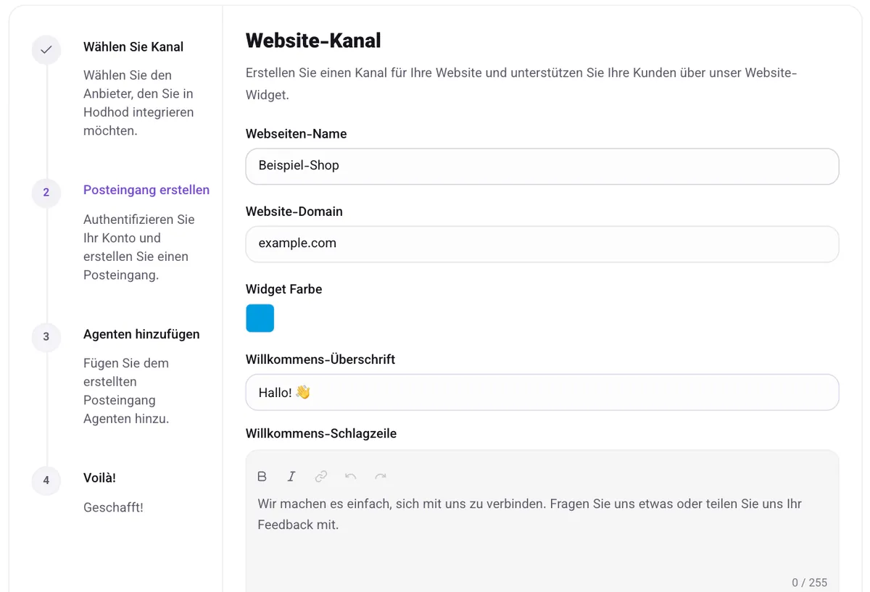The height and width of the screenshot is (592, 870).
Task: Select the "Widget Farbe" label
Action: coord(283,289)
